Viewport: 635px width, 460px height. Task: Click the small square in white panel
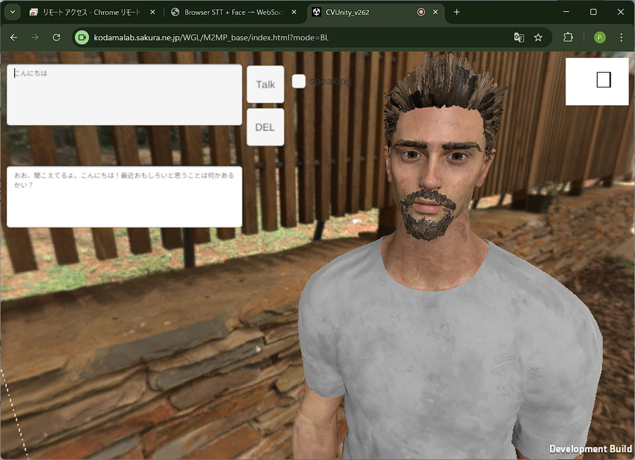[604, 80]
